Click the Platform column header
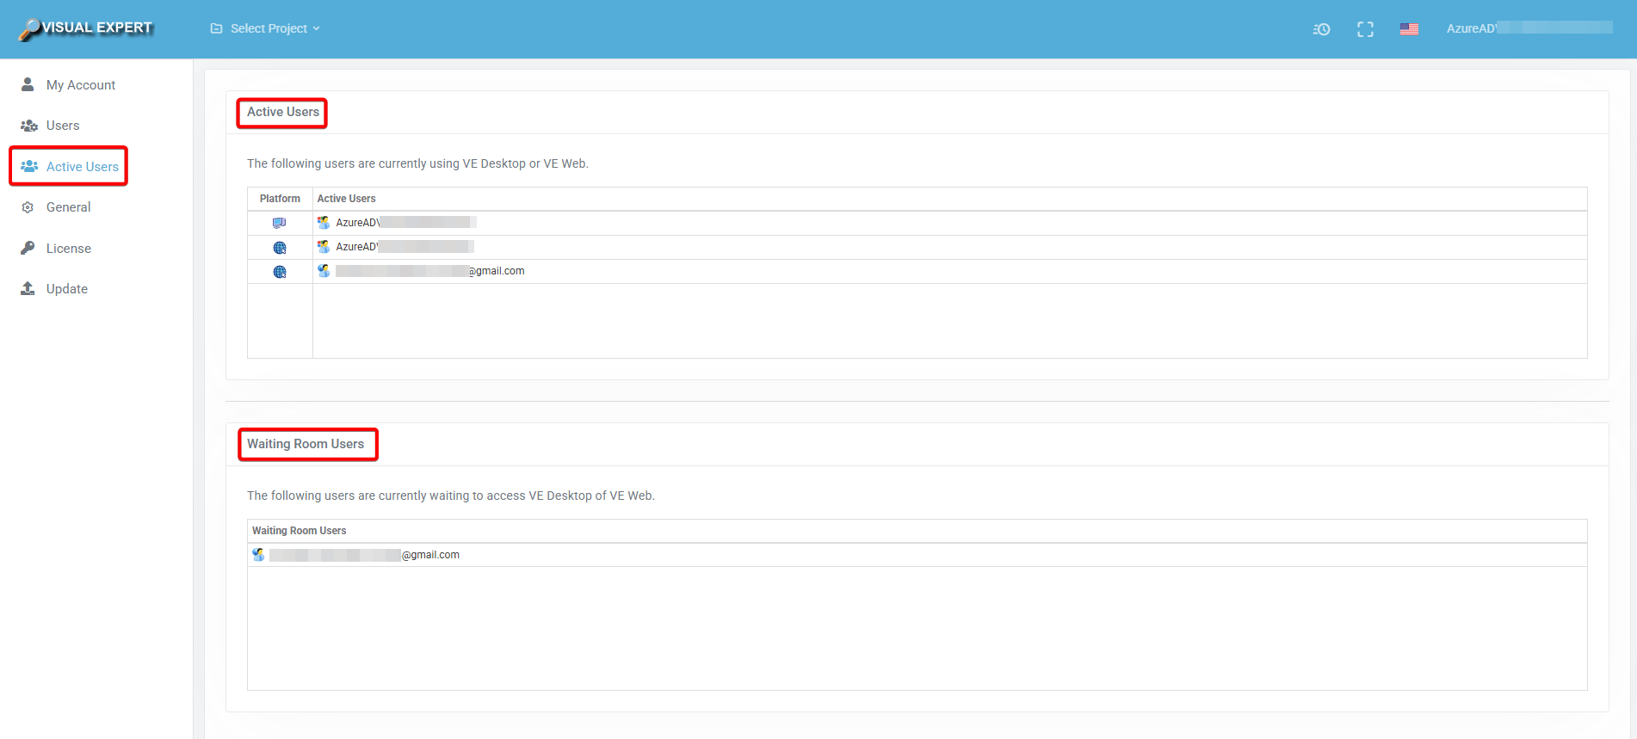This screenshot has width=1637, height=739. point(280,199)
